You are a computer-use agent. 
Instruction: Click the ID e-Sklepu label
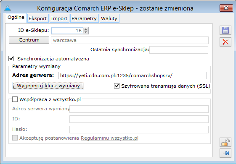tap(33, 30)
